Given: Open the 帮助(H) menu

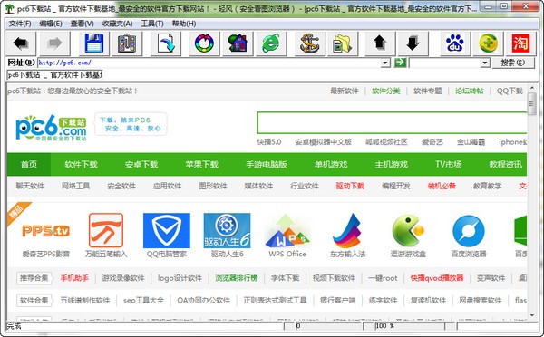Looking at the screenshot, I should click(184, 24).
